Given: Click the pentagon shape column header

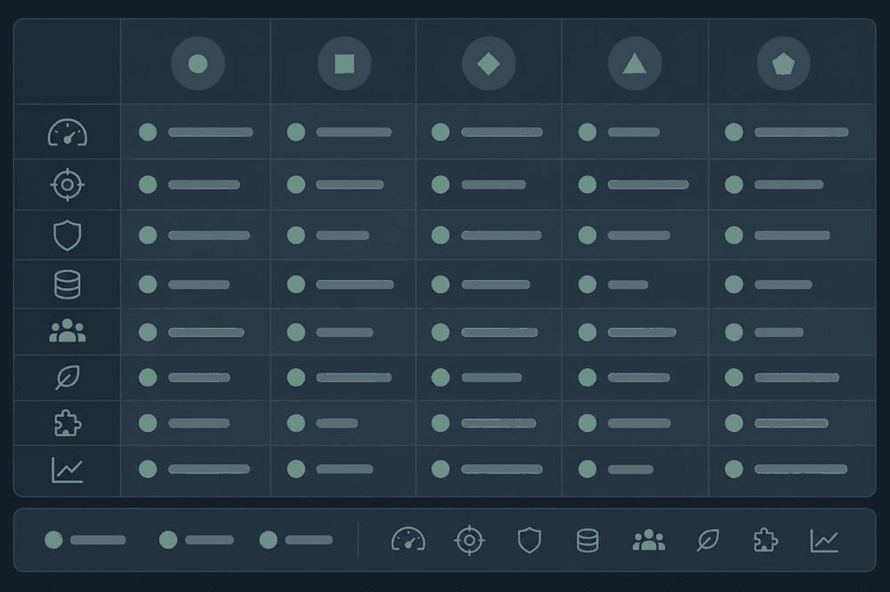Looking at the screenshot, I should [x=783, y=63].
